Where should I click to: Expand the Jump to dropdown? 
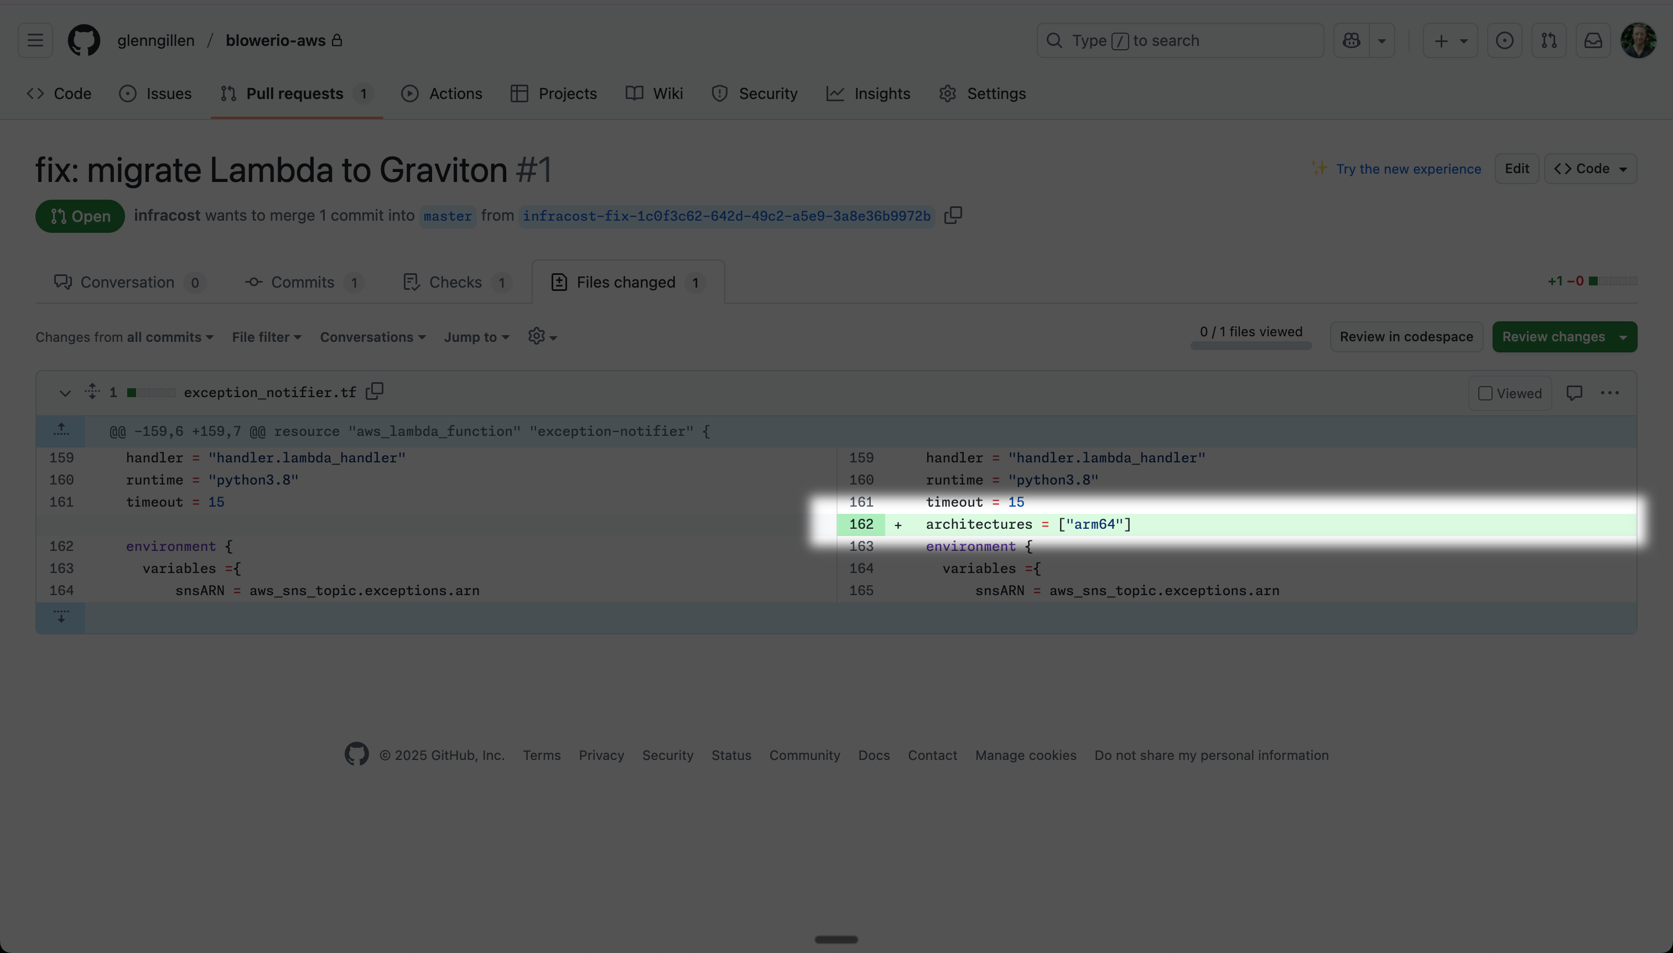pyautogui.click(x=476, y=337)
